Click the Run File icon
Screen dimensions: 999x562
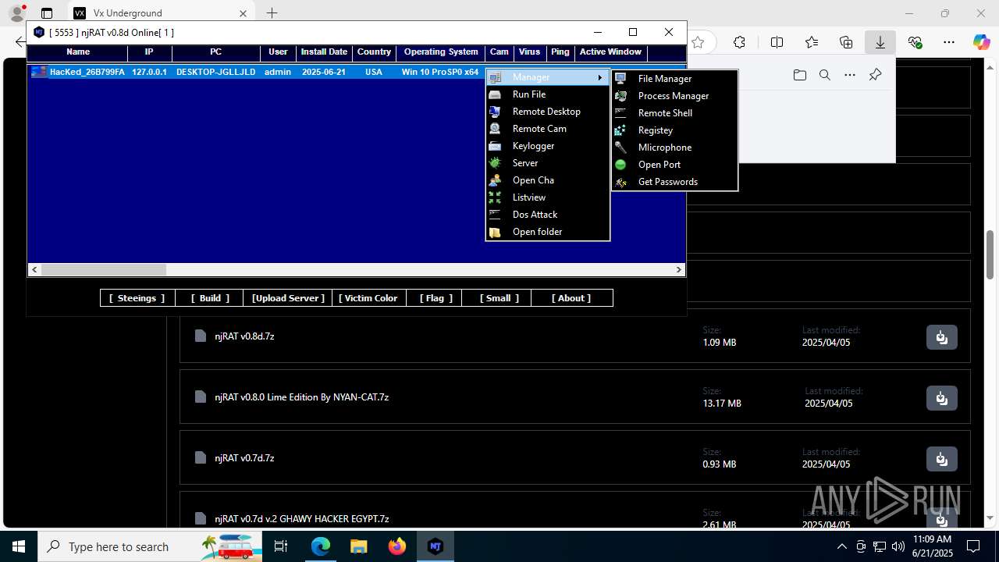coord(495,94)
